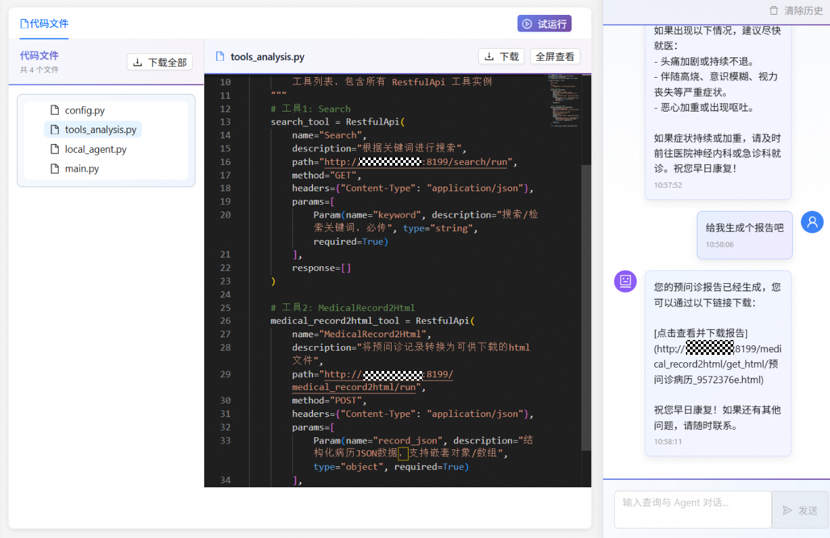This screenshot has height=538, width=830.
Task: Open config.py from the file list
Action: coord(85,110)
